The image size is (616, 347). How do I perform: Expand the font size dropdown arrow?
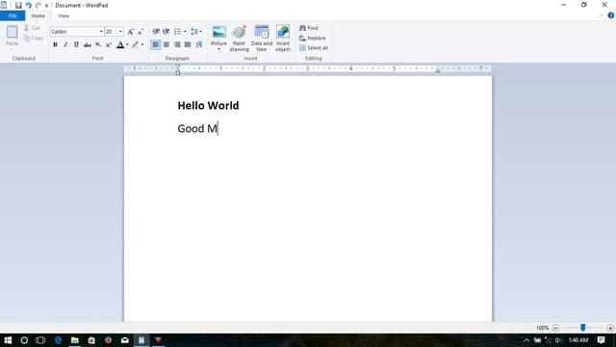(x=120, y=32)
